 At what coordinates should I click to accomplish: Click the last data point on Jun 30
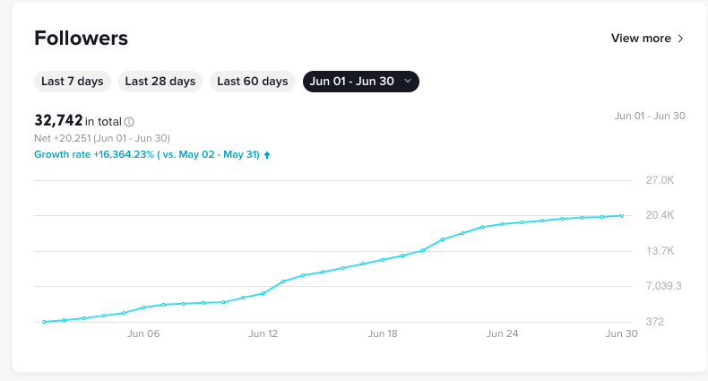tap(622, 215)
